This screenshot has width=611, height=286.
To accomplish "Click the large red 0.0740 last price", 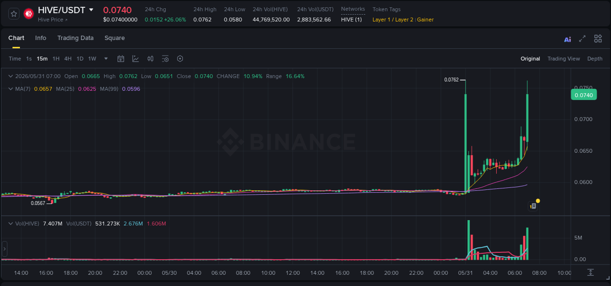I will [x=117, y=10].
